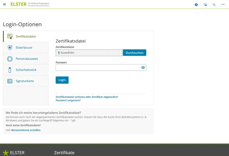Switch to the Personalausweis tab
This screenshot has height=156, width=229.
(x=26, y=59)
